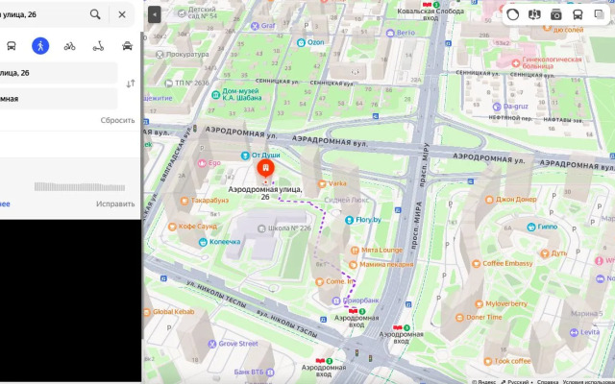The height and width of the screenshot is (384, 615).
Task: Toggle the traffic layer on the map
Action: (512, 14)
